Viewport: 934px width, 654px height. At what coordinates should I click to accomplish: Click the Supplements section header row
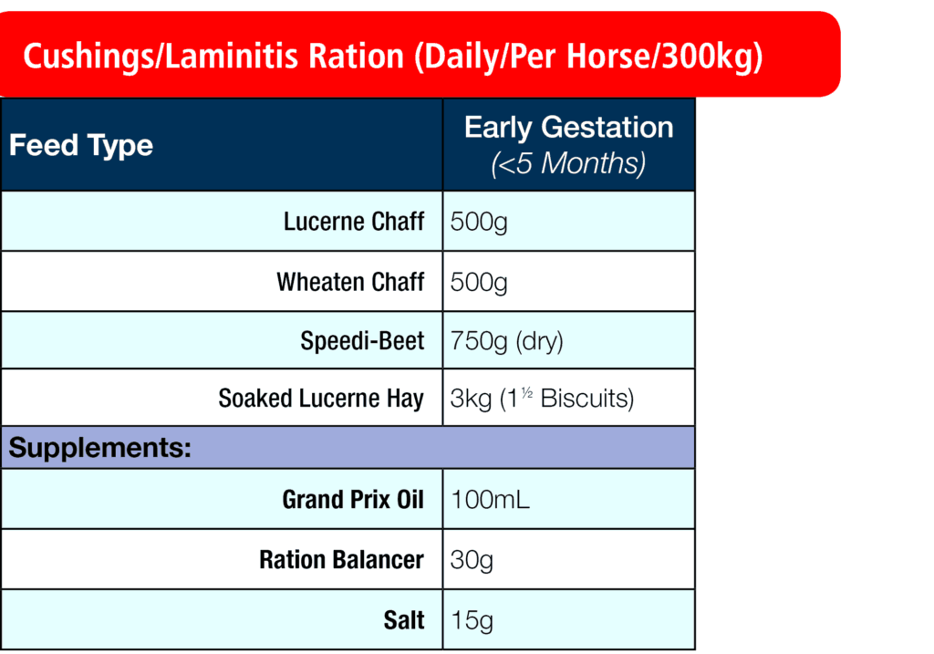tap(100, 448)
